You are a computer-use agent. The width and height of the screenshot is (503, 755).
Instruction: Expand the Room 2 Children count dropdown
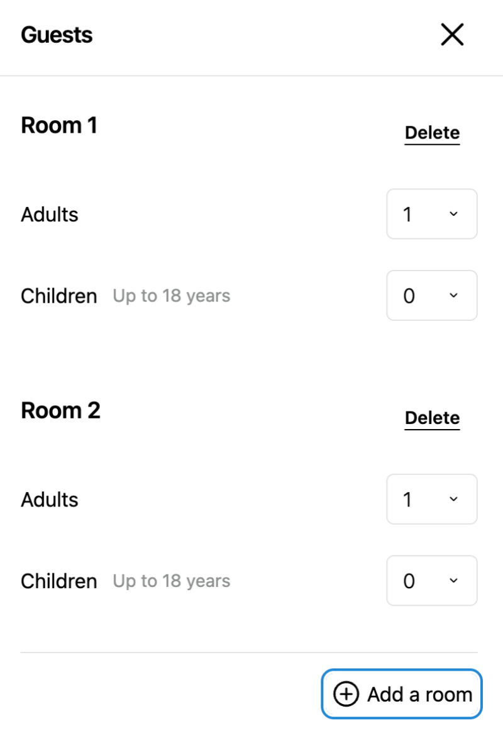click(431, 581)
